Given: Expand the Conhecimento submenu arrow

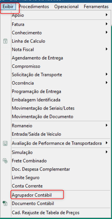Looking at the screenshot, I should (x=107, y=33).
